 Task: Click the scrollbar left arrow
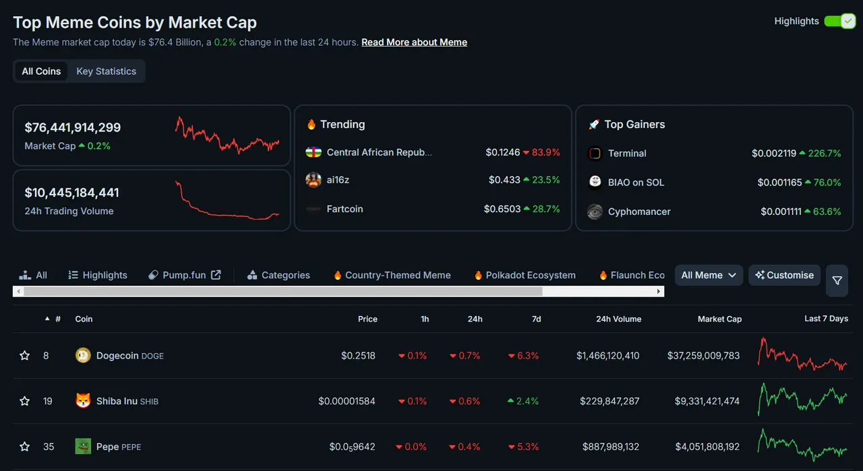(x=18, y=292)
